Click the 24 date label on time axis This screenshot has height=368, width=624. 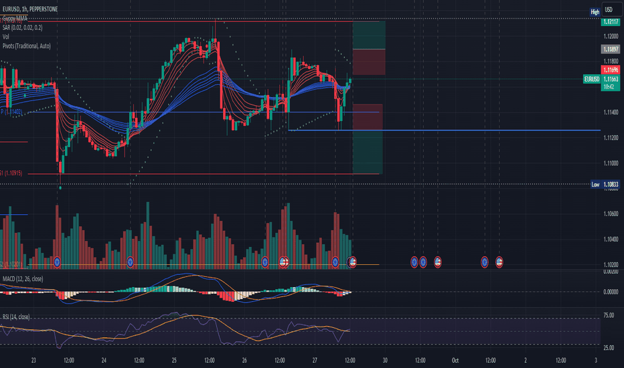[104, 361]
